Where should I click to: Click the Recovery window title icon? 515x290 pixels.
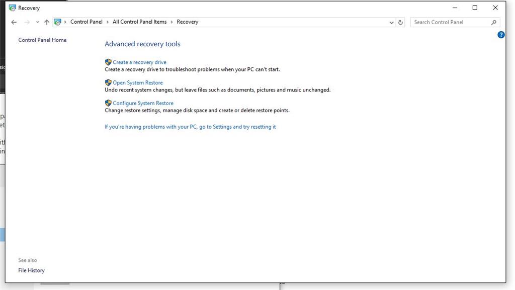tap(13, 8)
